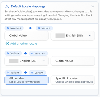Click the right Variant badge in the Variant to Variant row
Screen dimensions: 100x97
[x=37, y=73]
